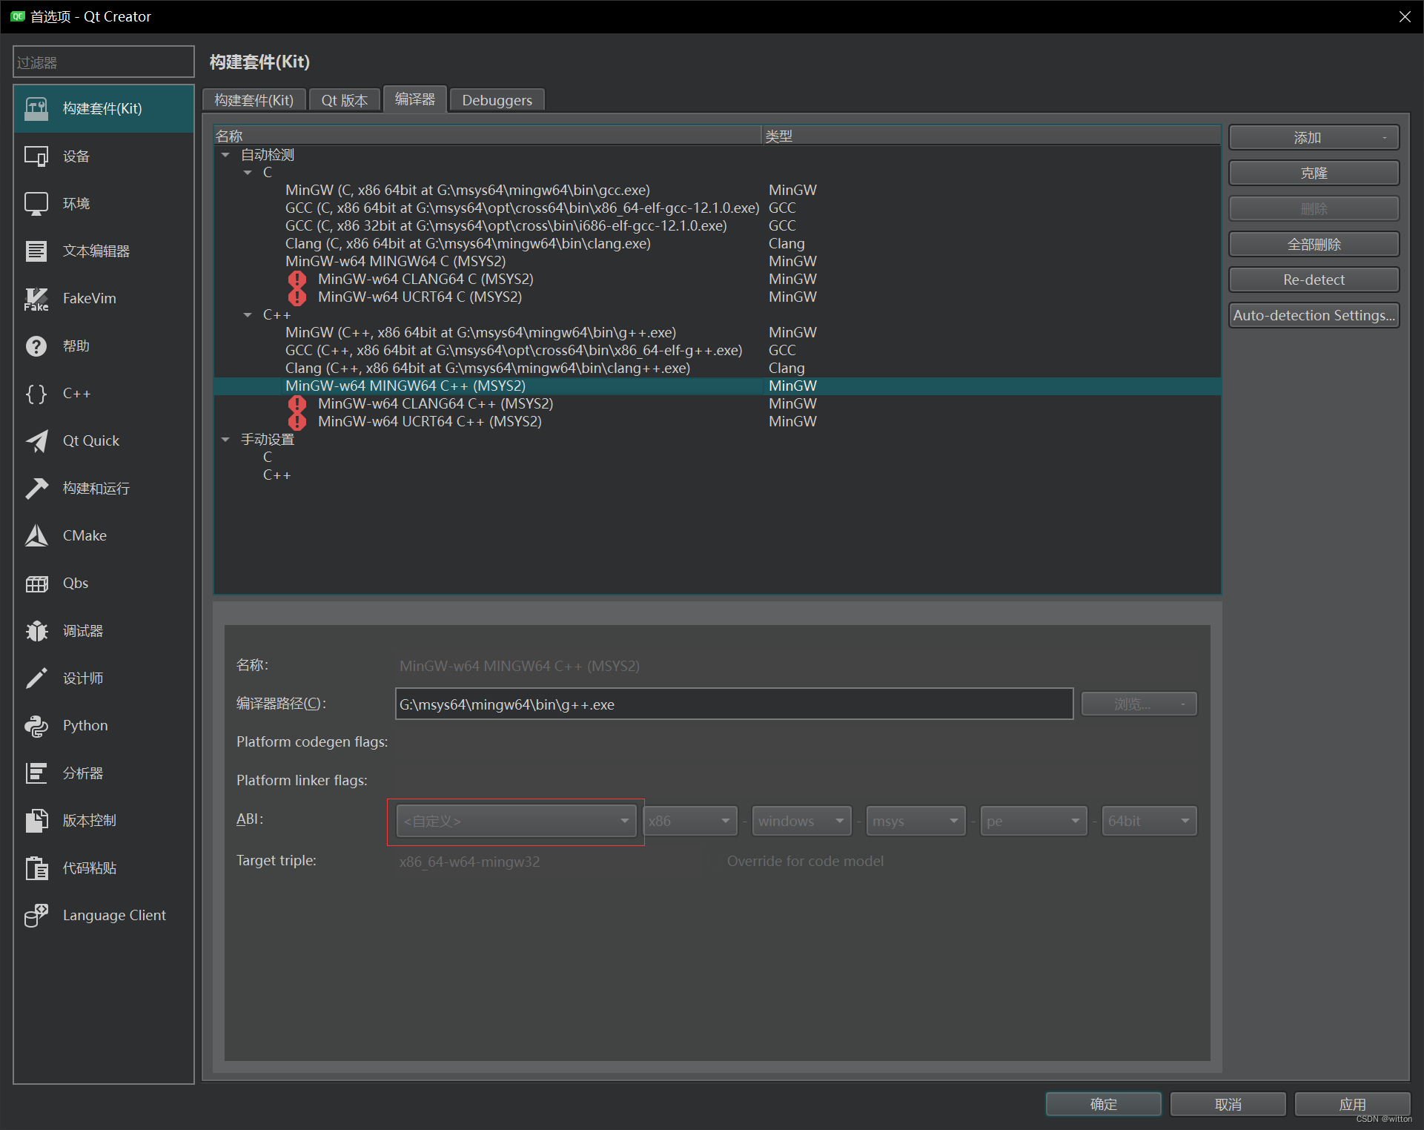The width and height of the screenshot is (1424, 1130).
Task: Select the Version Control icon in sidebar
Action: pyautogui.click(x=36, y=821)
